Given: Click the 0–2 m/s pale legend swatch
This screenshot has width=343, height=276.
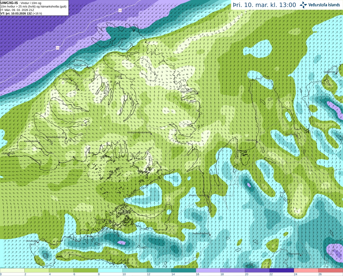Looking at the screenshot, I should 12,270.
